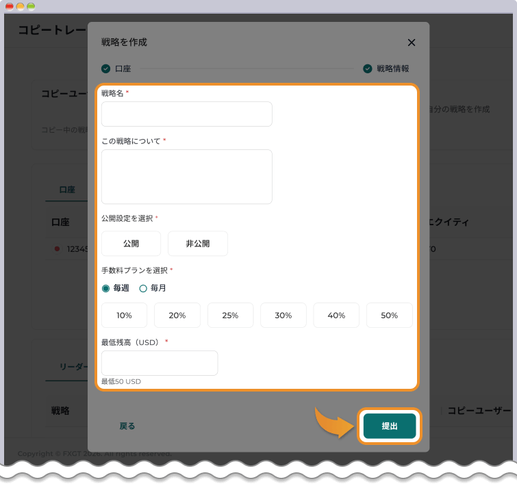Select the 毎月 fee plan radio
This screenshot has height=486, width=517.
[143, 288]
